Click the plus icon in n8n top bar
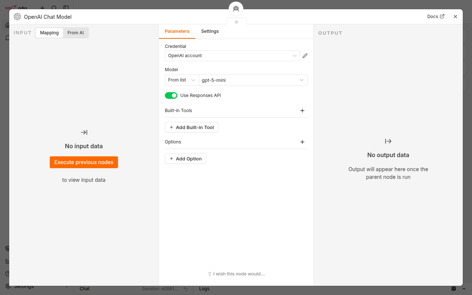 (42, 8)
